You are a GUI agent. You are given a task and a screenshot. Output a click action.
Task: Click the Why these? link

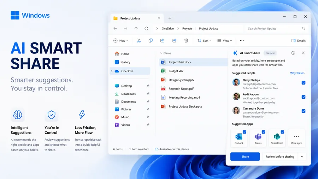tap(298, 73)
